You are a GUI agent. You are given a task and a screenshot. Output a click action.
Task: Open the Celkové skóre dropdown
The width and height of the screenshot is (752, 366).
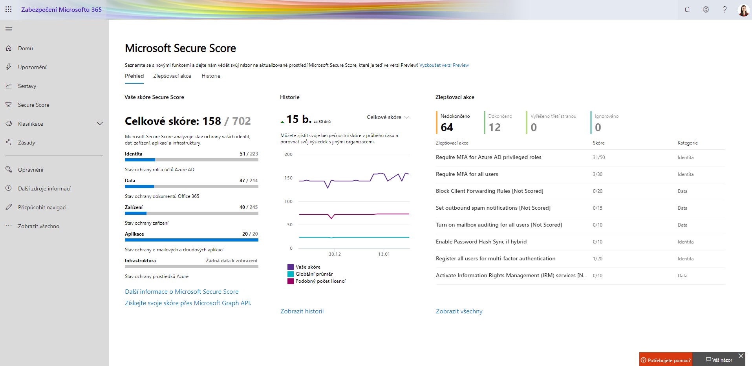tap(388, 117)
